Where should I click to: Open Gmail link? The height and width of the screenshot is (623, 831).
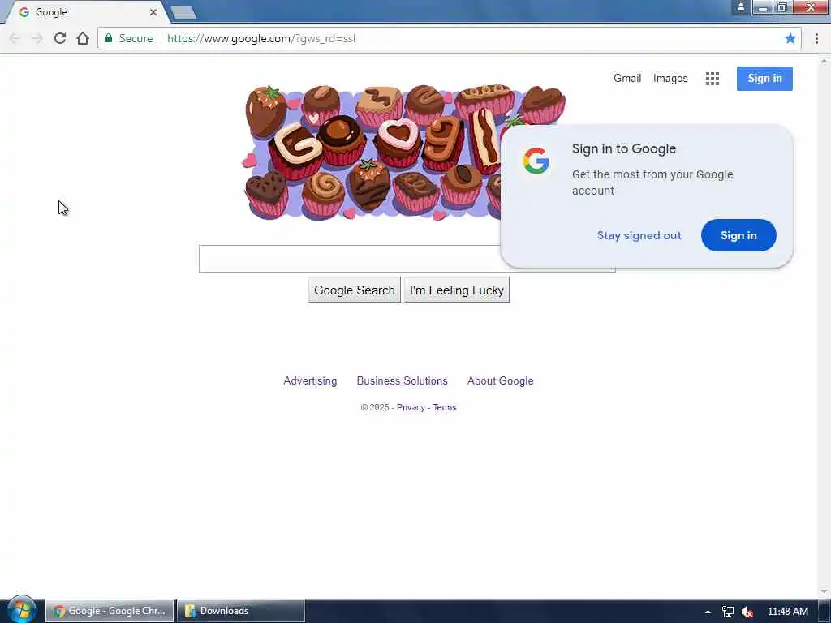[627, 79]
